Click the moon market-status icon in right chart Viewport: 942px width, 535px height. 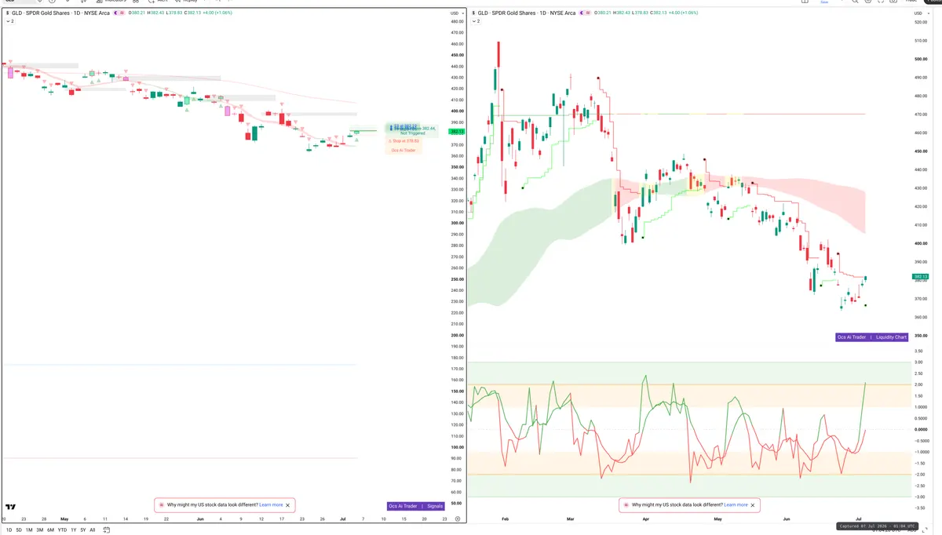[x=581, y=13]
